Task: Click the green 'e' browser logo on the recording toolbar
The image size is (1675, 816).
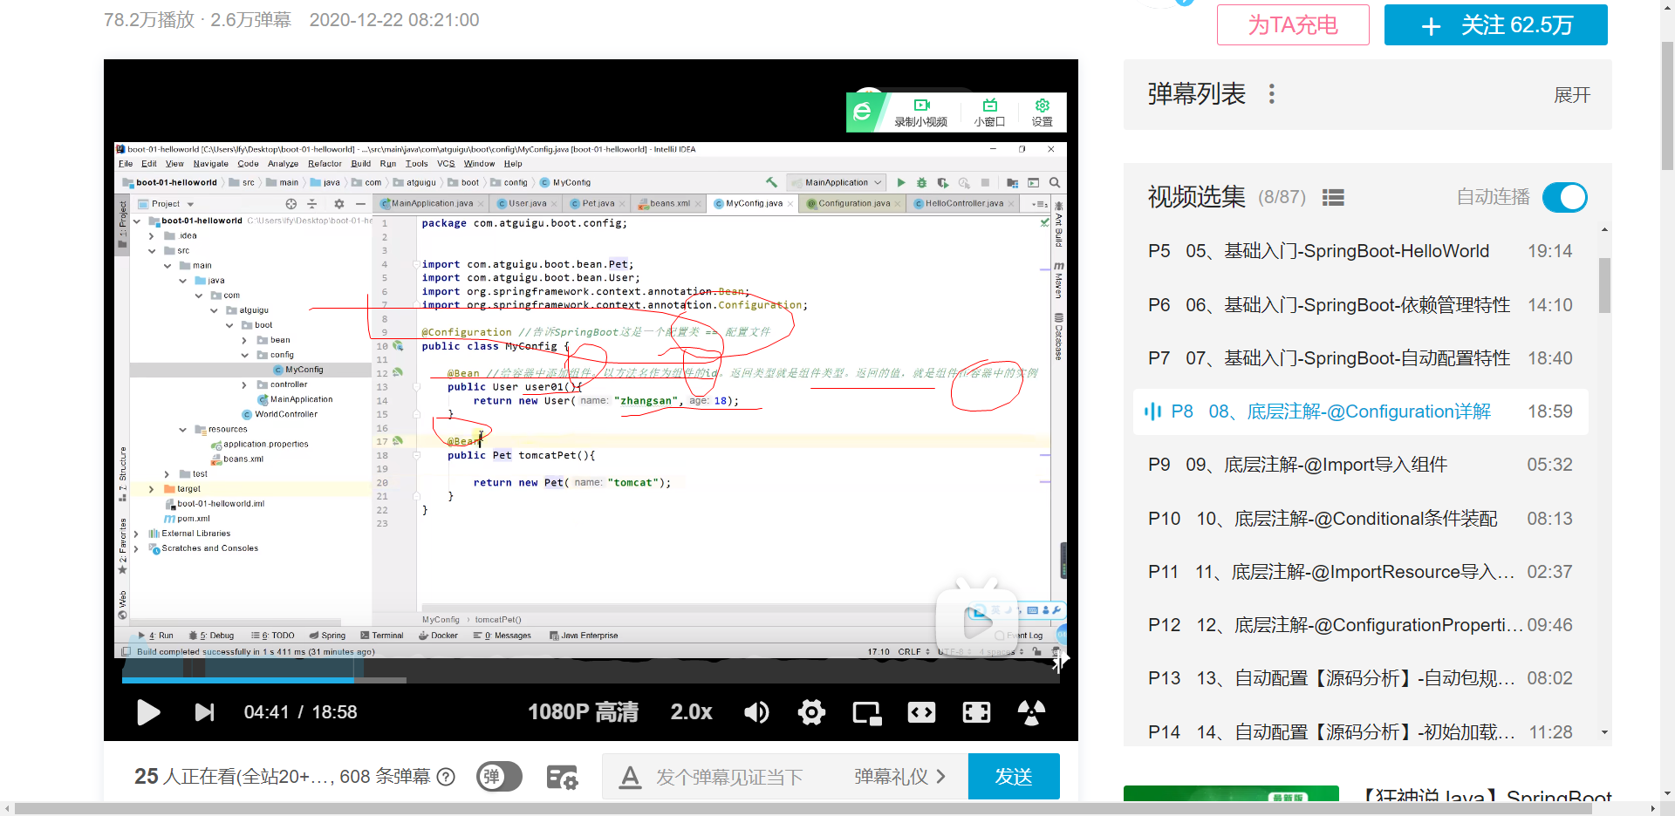Action: pos(863,112)
